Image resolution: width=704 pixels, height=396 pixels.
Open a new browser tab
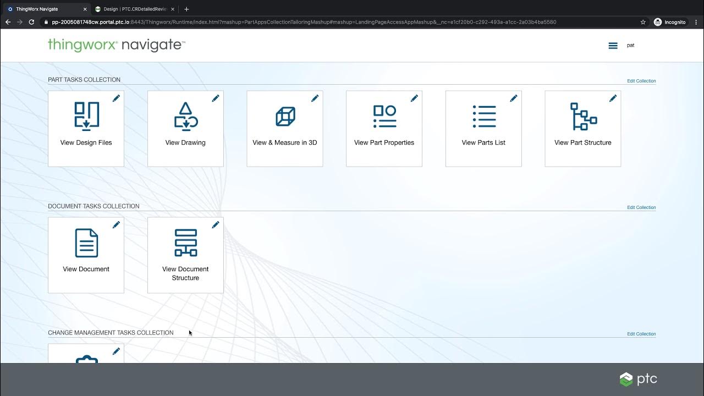click(x=186, y=9)
